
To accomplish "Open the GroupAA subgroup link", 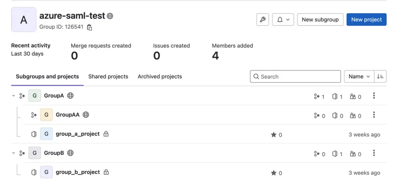I will [68, 115].
